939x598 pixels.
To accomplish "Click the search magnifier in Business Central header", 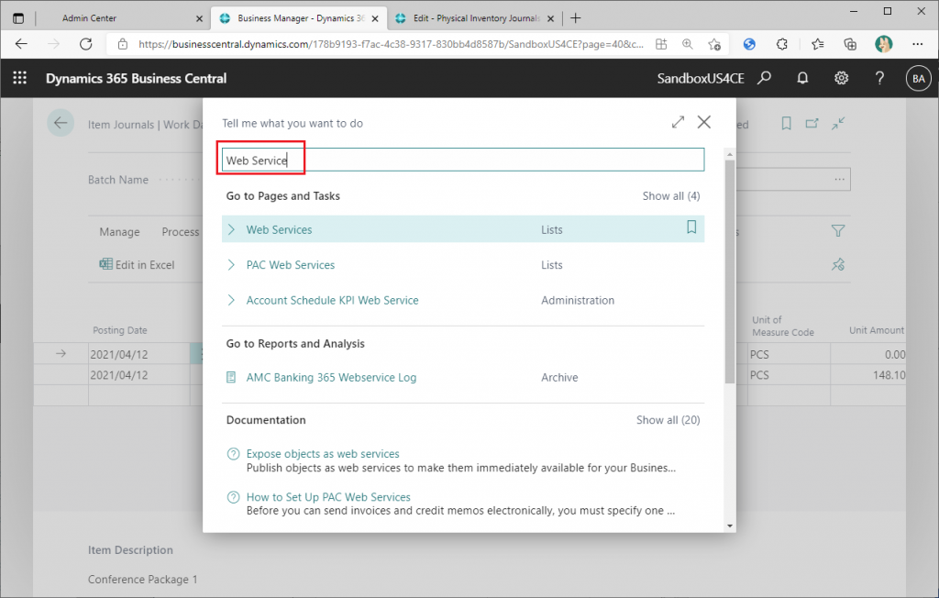I will tap(764, 78).
